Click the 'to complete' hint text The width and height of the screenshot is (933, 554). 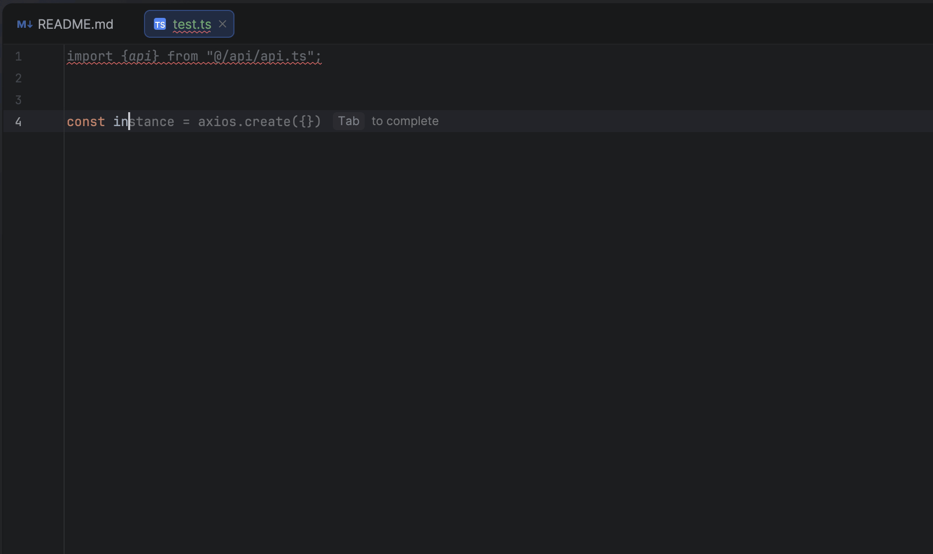[x=405, y=121]
